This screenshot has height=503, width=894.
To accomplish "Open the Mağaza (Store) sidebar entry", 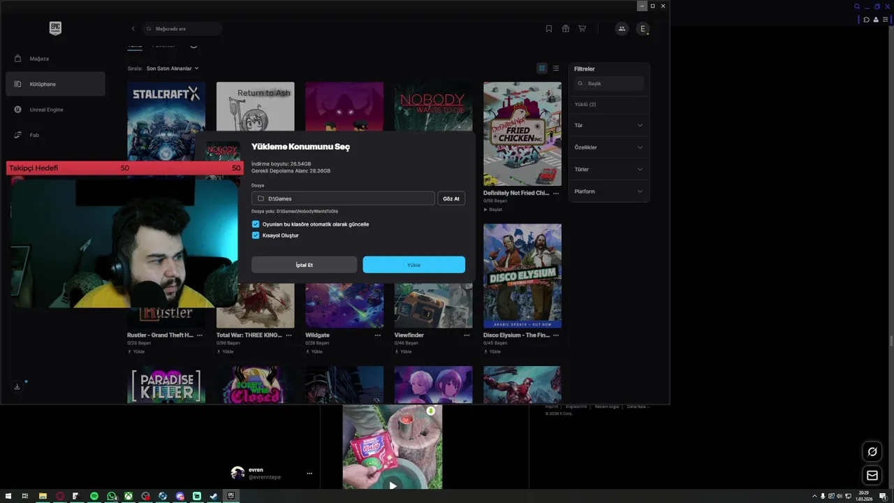I will coord(55,59).
